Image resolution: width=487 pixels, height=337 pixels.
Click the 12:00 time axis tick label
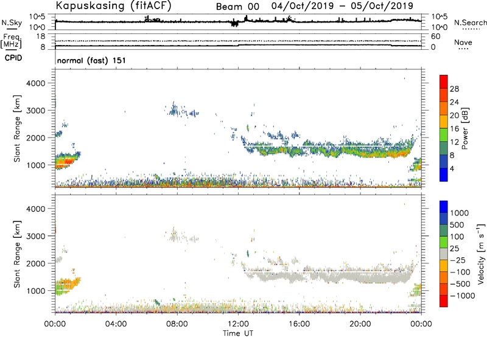238,324
